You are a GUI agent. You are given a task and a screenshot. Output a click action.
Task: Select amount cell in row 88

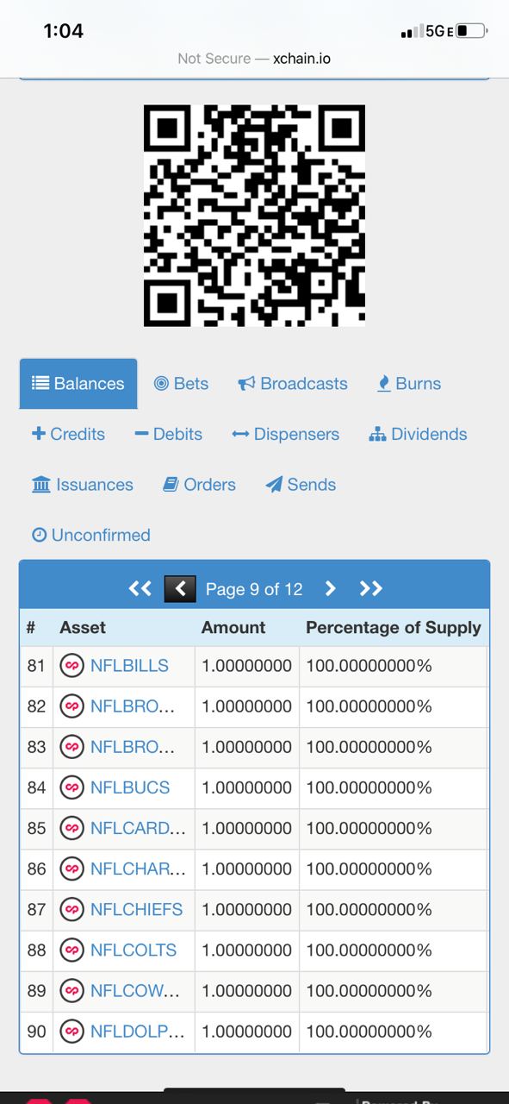pyautogui.click(x=247, y=950)
